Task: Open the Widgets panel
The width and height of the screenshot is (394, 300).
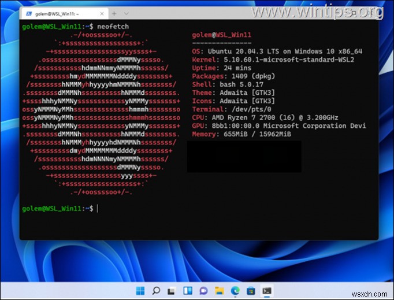Action: point(187,289)
